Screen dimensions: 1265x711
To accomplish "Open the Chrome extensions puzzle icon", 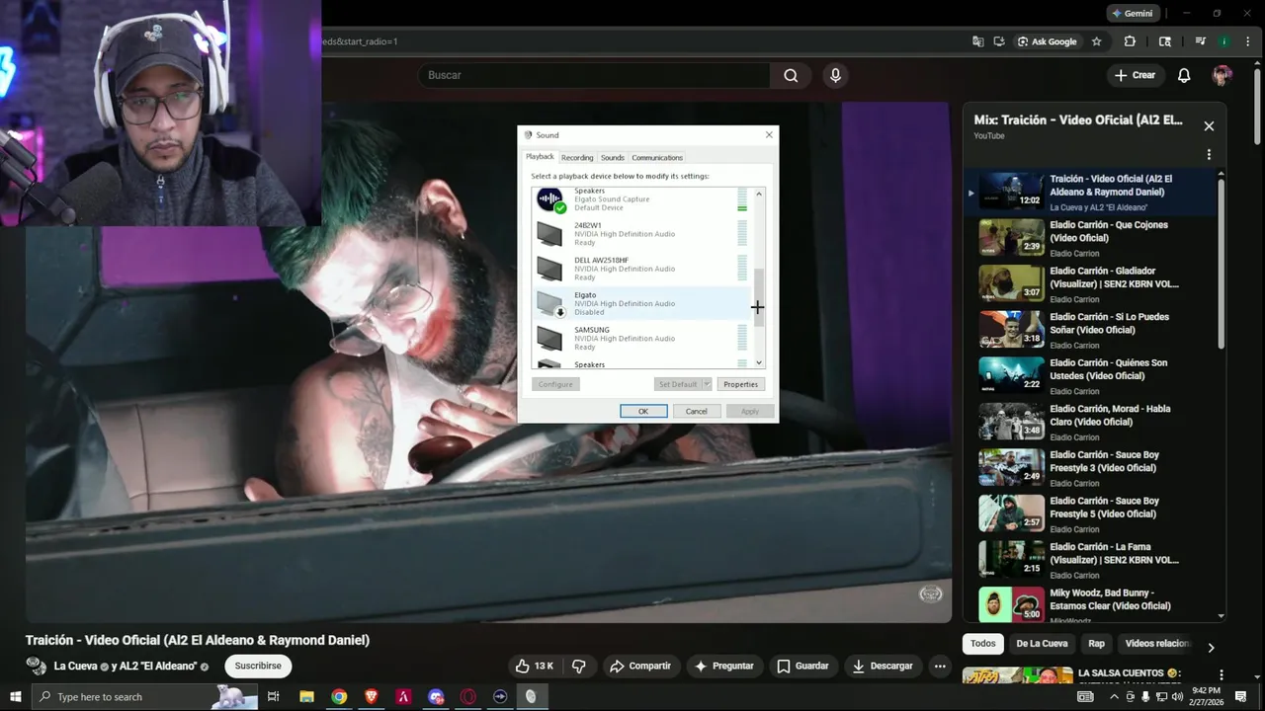I will [1130, 41].
